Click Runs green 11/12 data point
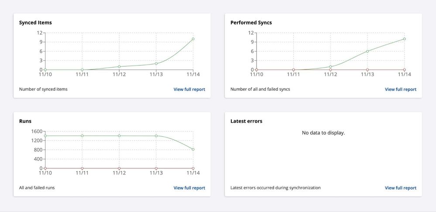Image resolution: width=436 pixels, height=212 pixels. tap(119, 136)
